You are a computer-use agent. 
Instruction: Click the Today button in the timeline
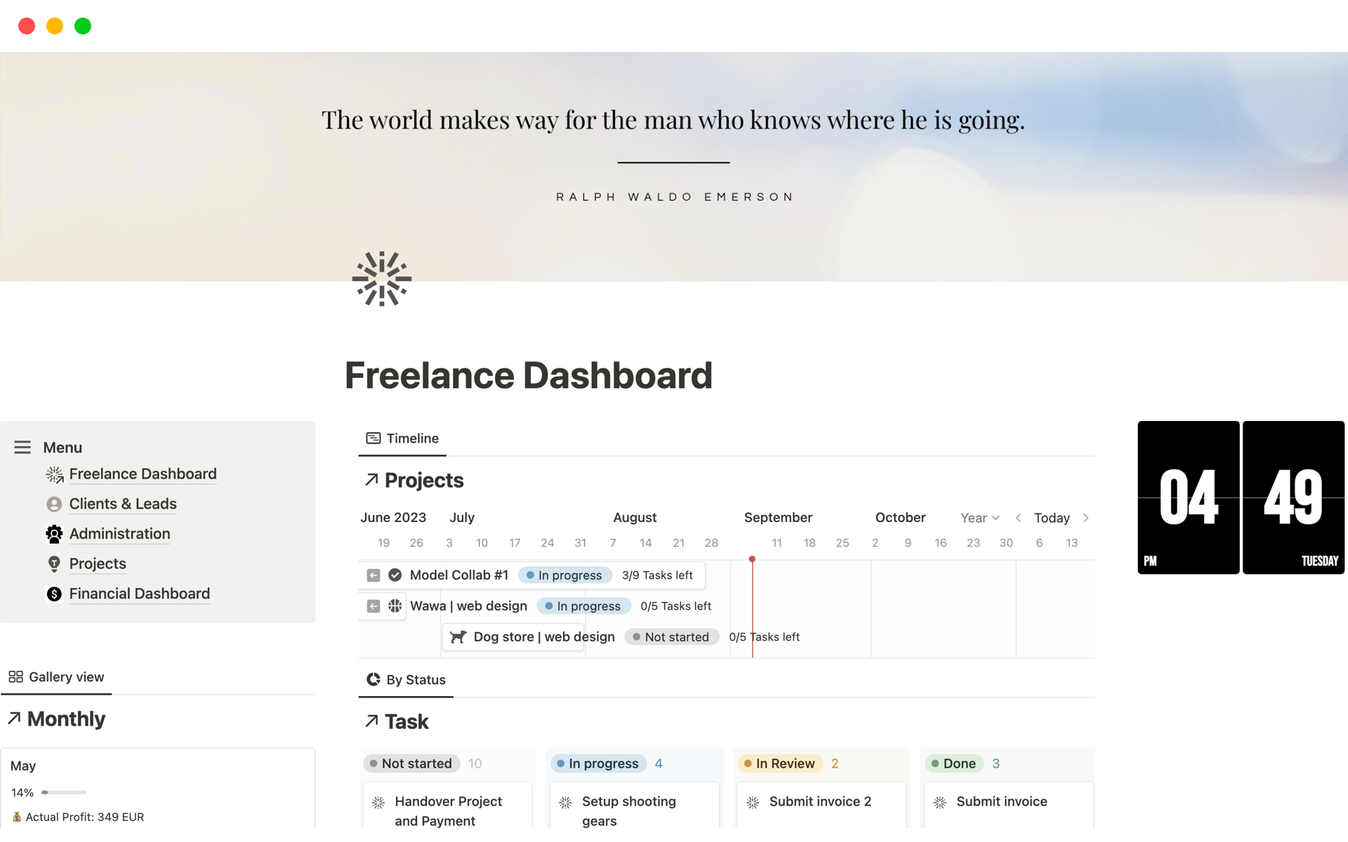pos(1051,518)
